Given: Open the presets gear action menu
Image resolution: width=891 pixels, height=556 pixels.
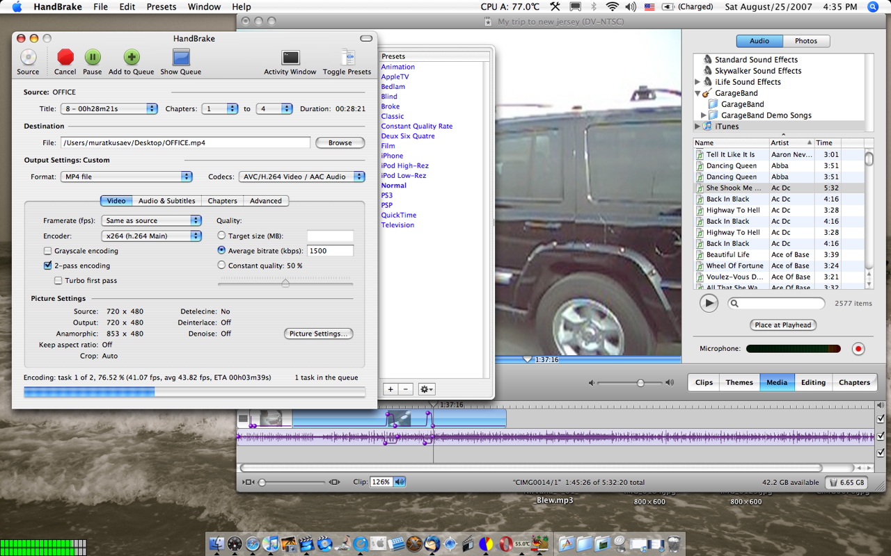Looking at the screenshot, I should (x=427, y=390).
